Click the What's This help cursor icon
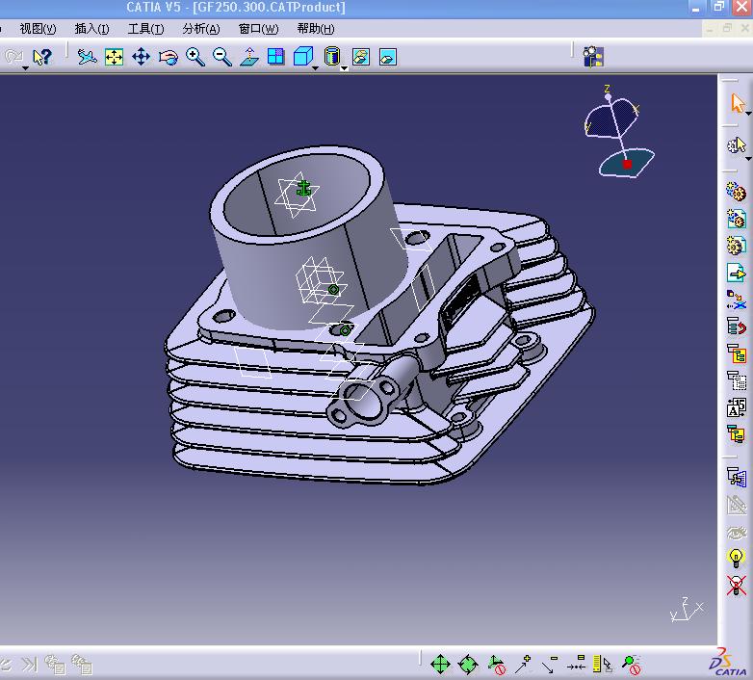Image resolution: width=753 pixels, height=680 pixels. pos(42,57)
